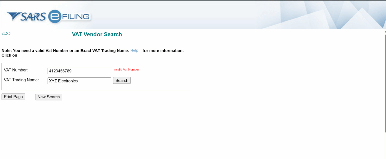
Task: Select the blue eFiling "e" circle icon
Action: coord(55,16)
